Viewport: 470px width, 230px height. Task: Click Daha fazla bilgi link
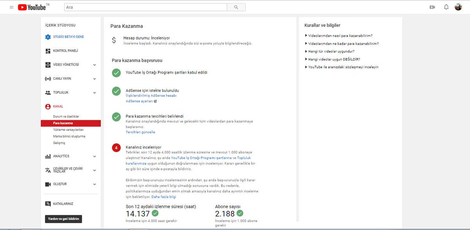(164, 197)
